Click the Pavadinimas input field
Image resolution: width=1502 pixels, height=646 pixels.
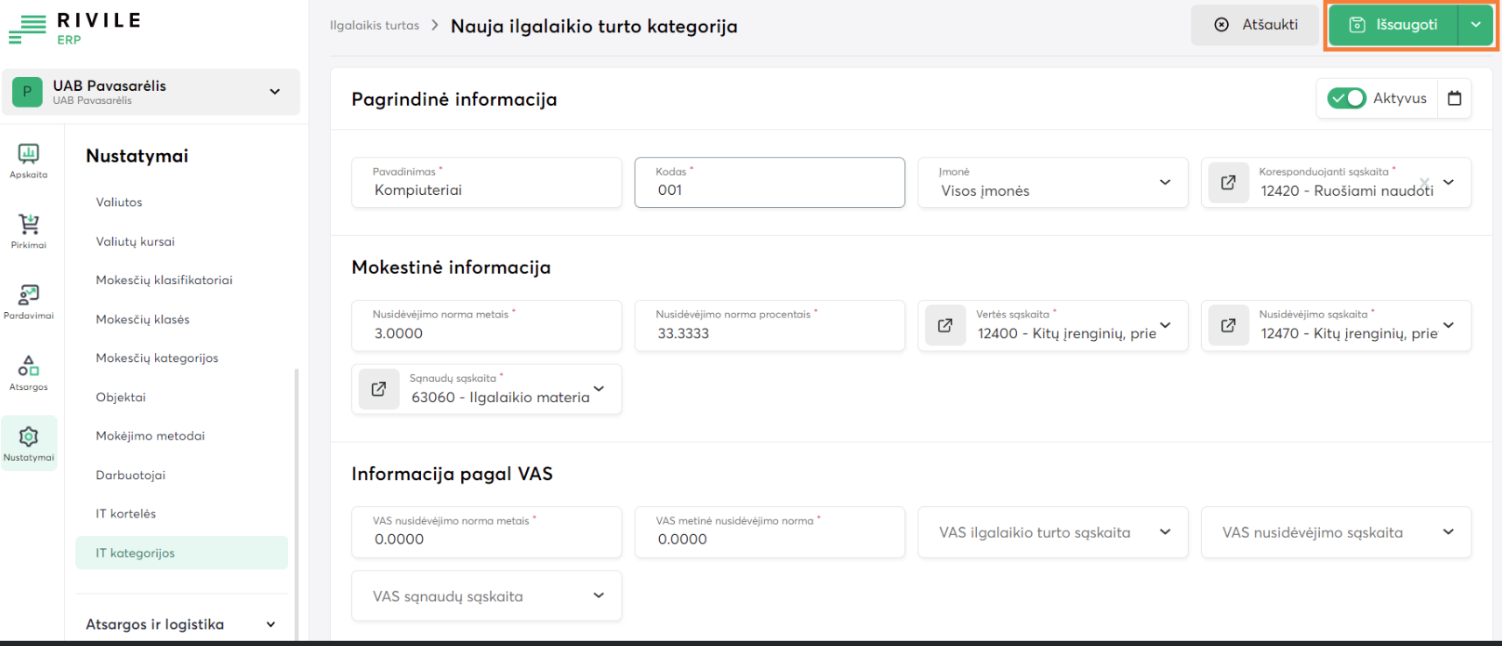pyautogui.click(x=486, y=190)
